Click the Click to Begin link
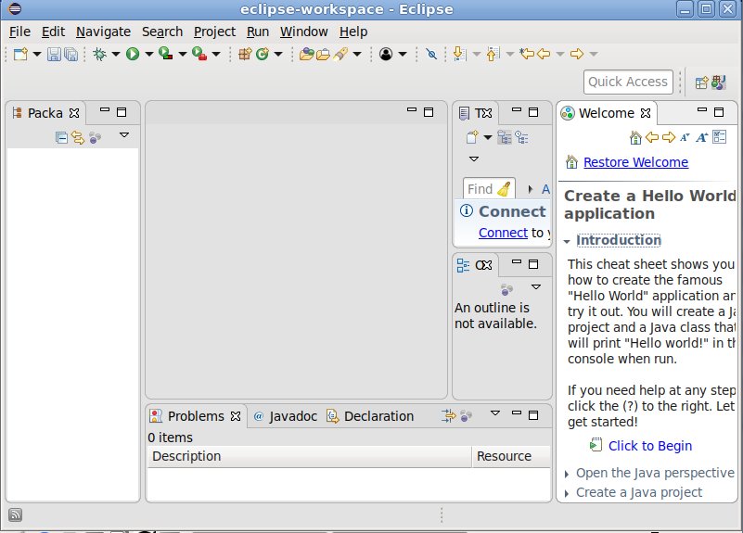This screenshot has height=533, width=743. [650, 446]
